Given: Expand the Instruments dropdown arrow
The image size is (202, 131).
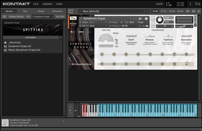Looking at the screenshot, I should click(x=61, y=37).
